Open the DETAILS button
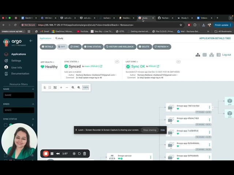This screenshot has width=234, height=175. click(x=48, y=47)
